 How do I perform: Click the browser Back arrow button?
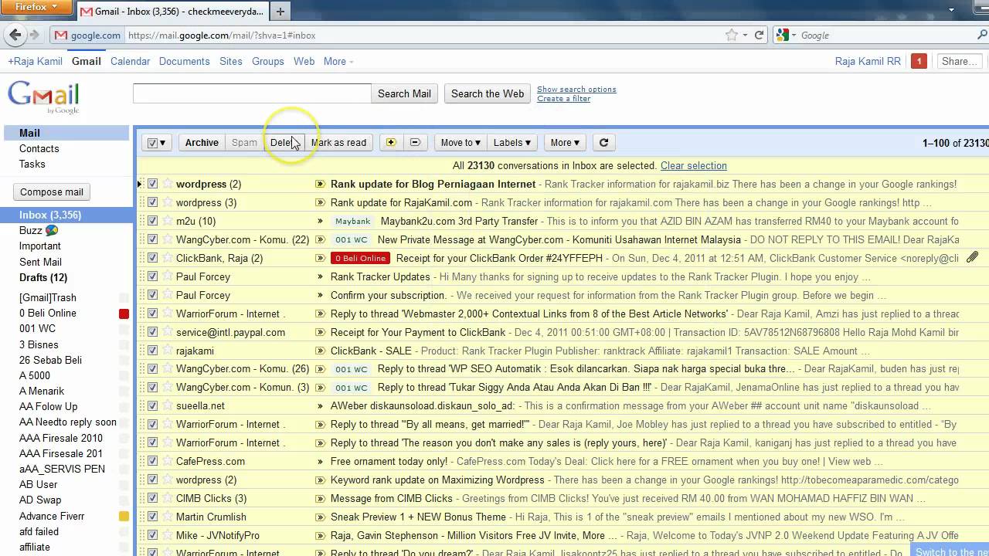click(x=14, y=35)
